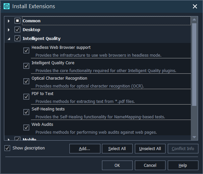
Task: Expand the Common group
Action: click(x=9, y=21)
